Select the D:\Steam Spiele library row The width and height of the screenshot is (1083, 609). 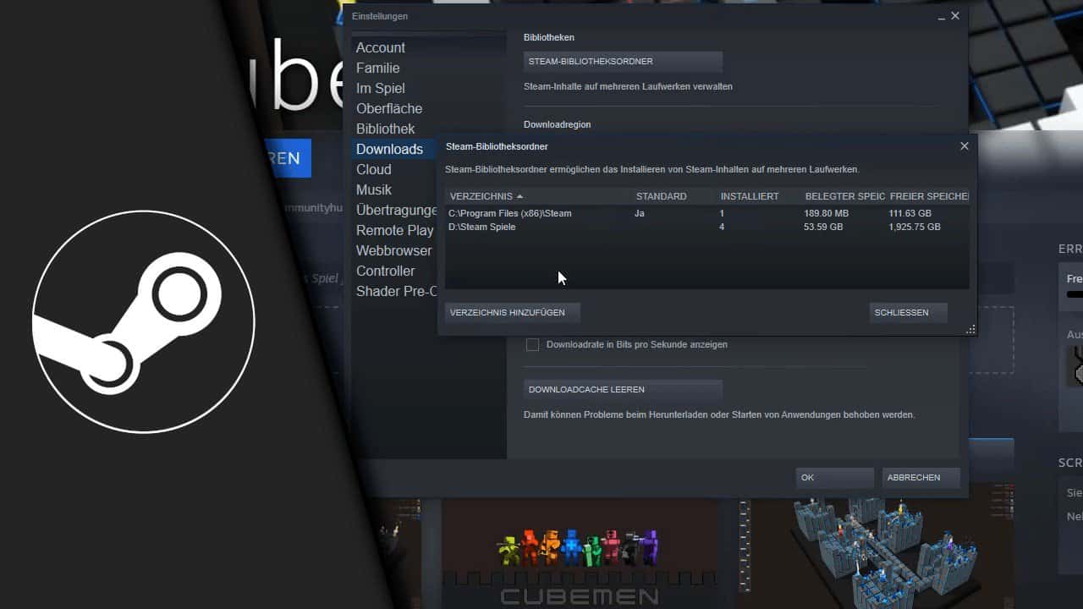707,227
